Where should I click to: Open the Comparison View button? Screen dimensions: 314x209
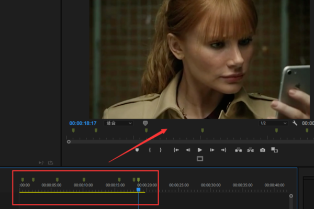pos(274,150)
